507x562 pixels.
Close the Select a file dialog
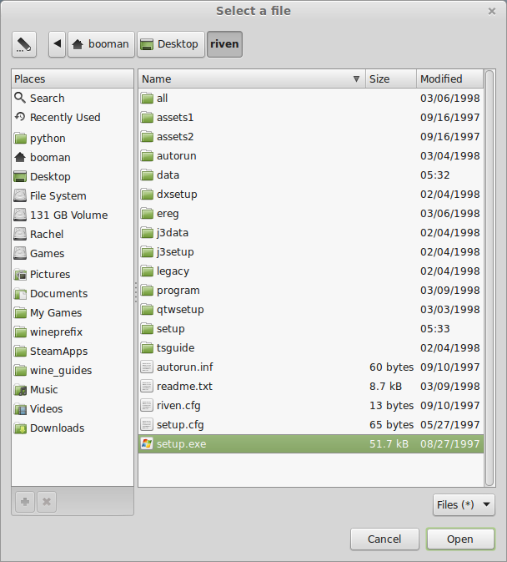[492, 12]
